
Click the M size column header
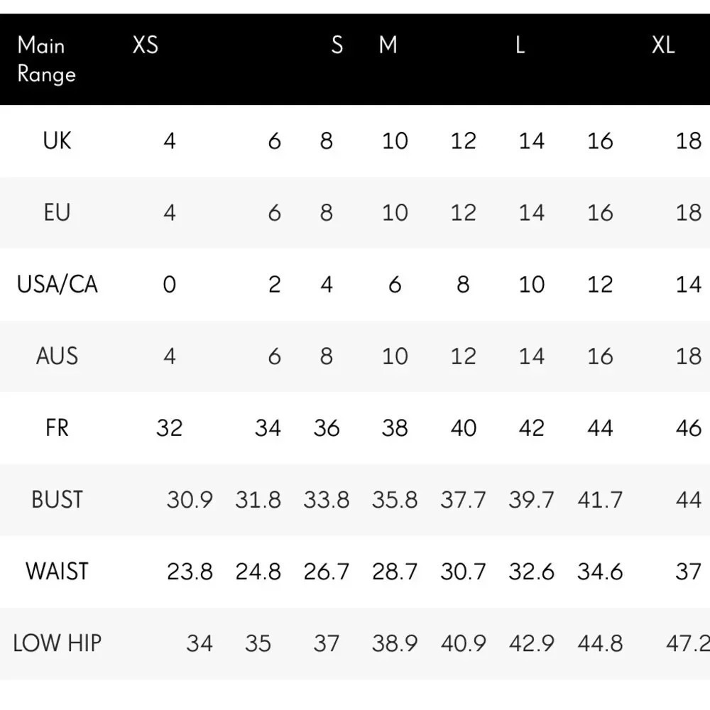pos(388,45)
